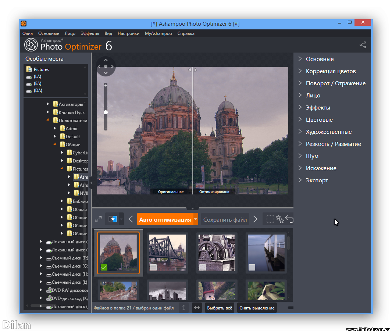Zoom in with the plus icon
The width and height of the screenshot is (392, 333).
click(106, 85)
